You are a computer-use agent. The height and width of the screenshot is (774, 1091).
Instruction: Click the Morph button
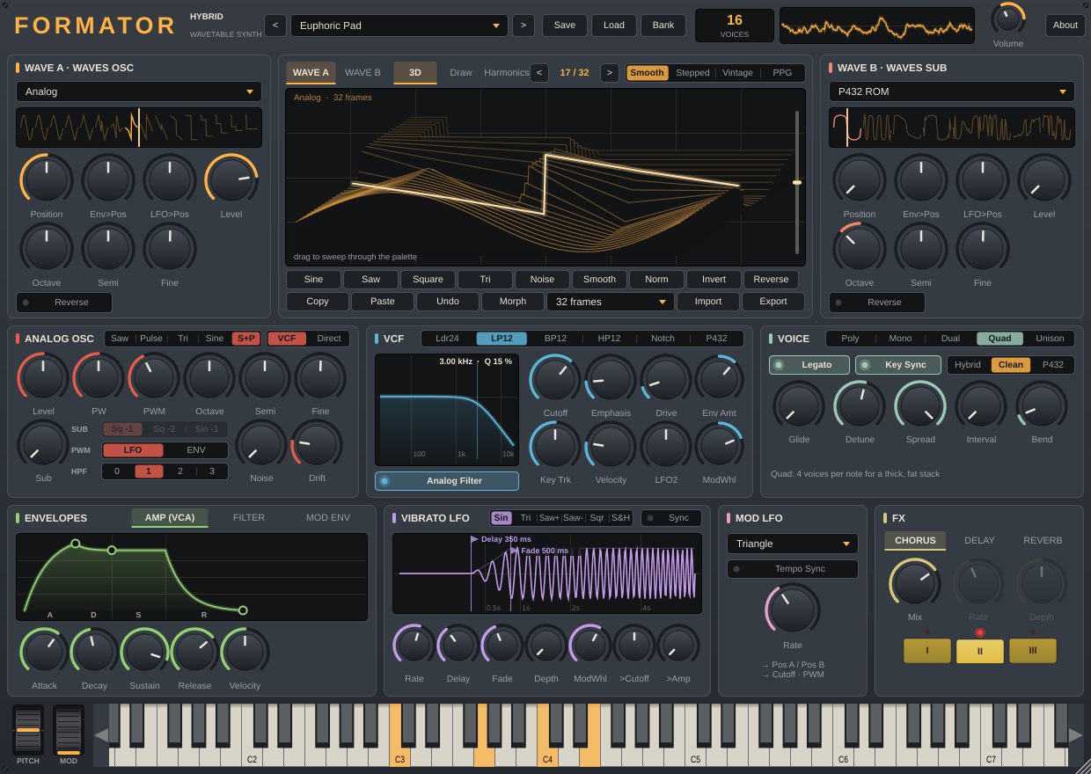[x=513, y=302]
